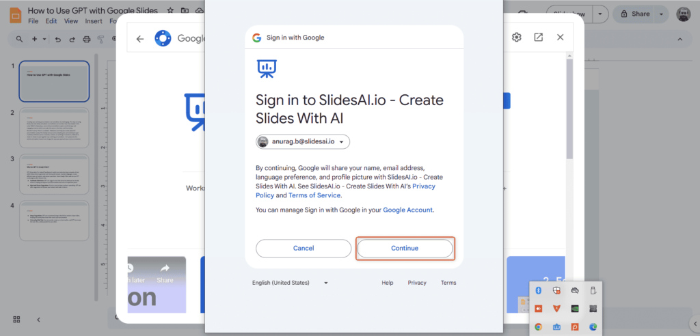Open the English (United States) language dropdown
The height and width of the screenshot is (336, 700).
(291, 283)
